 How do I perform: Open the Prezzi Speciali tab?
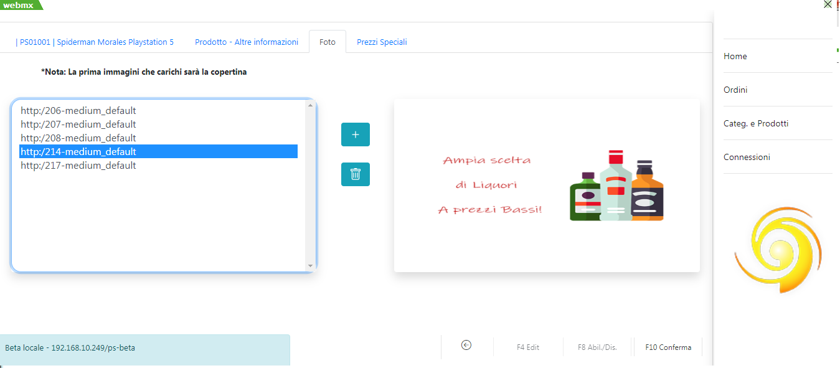(x=382, y=42)
